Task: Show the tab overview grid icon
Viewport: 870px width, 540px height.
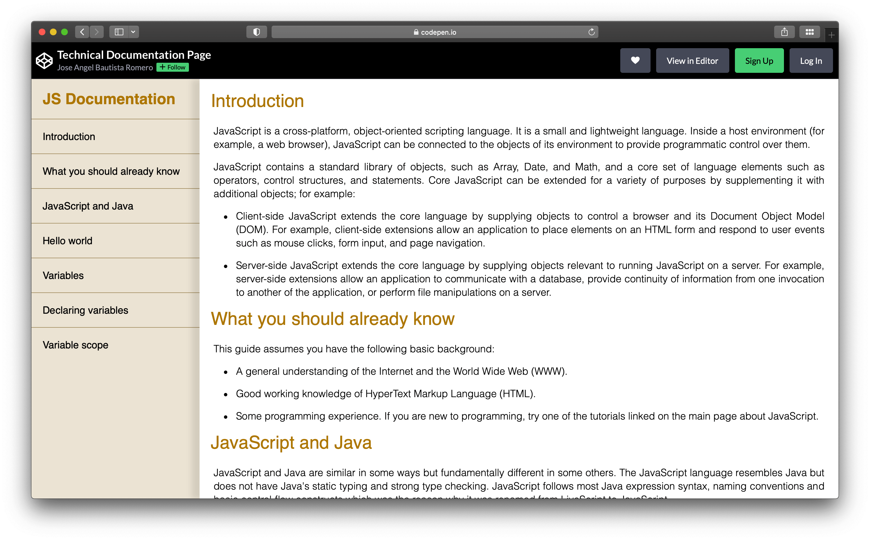Action: 810,32
